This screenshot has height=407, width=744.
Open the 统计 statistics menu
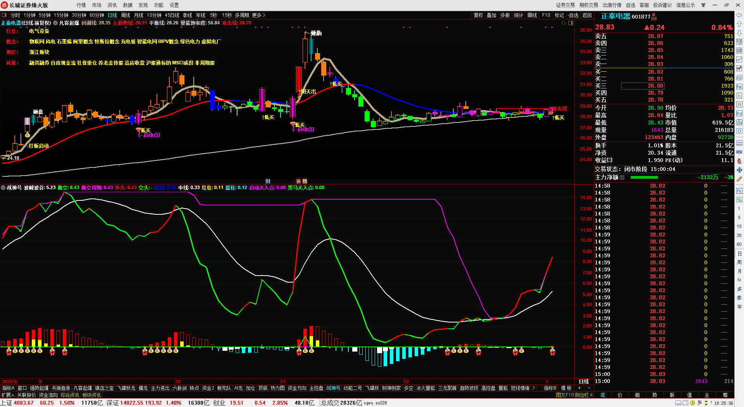click(518, 15)
